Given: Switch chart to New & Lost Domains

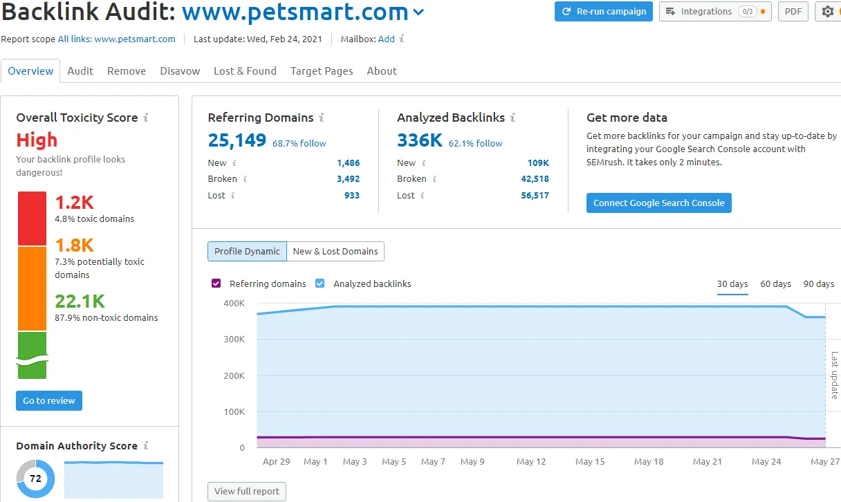Looking at the screenshot, I should click(335, 251).
